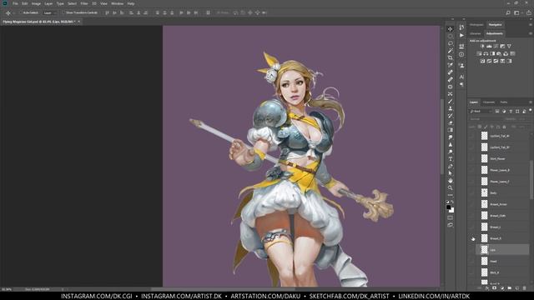Image resolution: width=534 pixels, height=300 pixels.
Task: Click the Search magnifier in options bar
Action: pos(508,12)
